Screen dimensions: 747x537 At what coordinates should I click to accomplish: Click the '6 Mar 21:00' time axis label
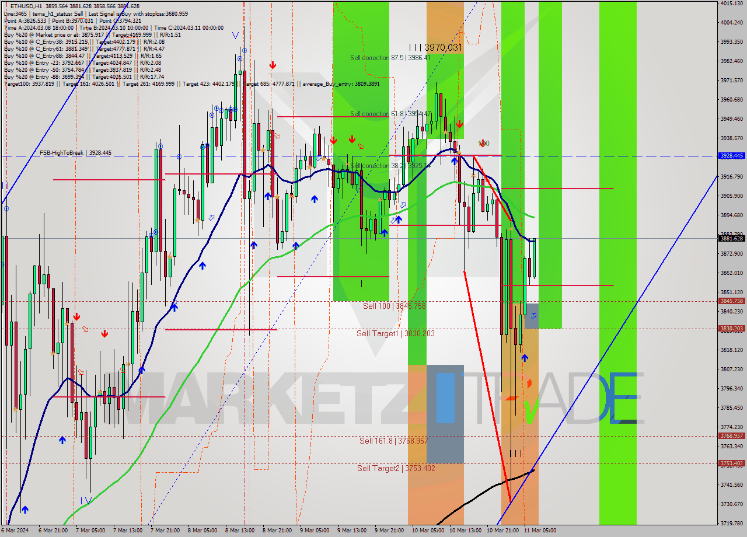point(52,531)
